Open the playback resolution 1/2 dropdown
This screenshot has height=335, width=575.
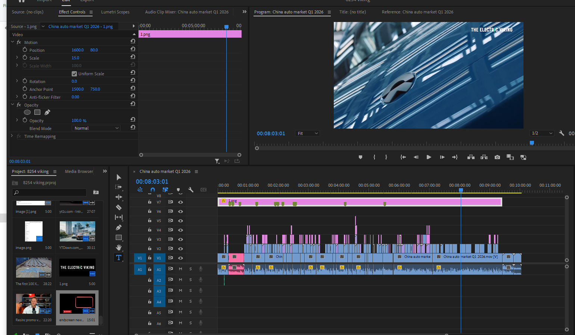542,133
